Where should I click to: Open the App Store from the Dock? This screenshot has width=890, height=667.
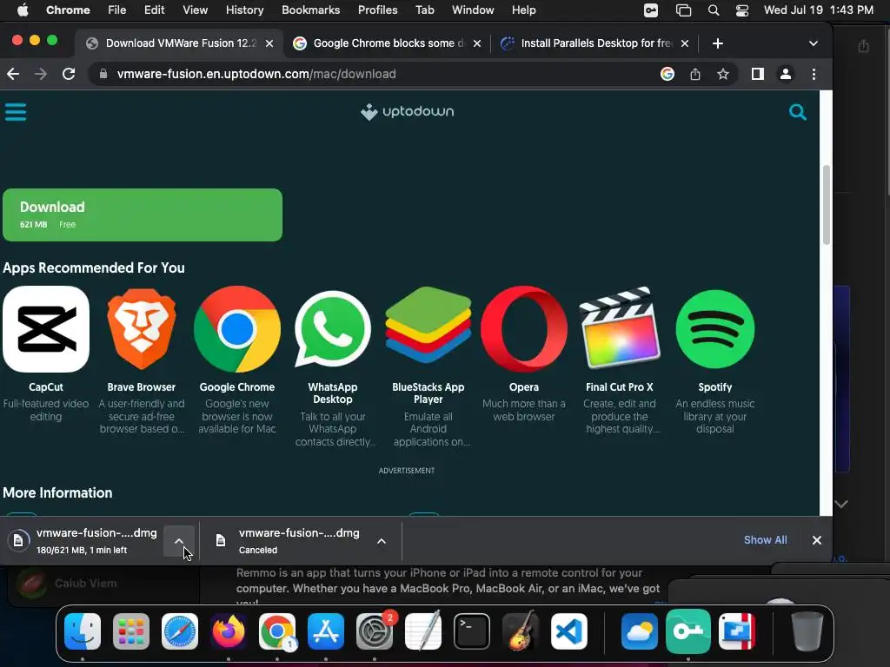(x=326, y=631)
